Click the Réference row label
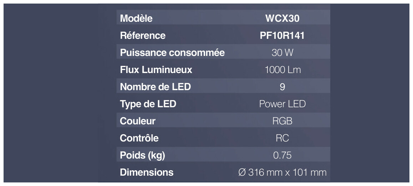 tap(143, 35)
